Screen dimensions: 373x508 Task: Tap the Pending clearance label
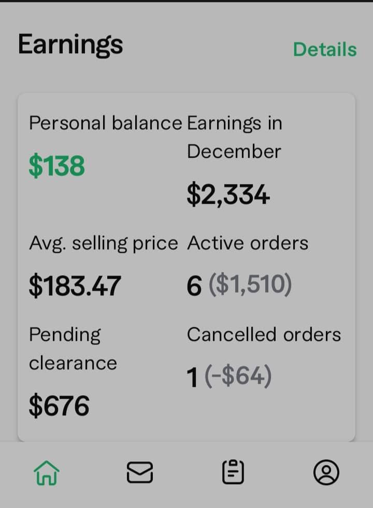pos(73,349)
